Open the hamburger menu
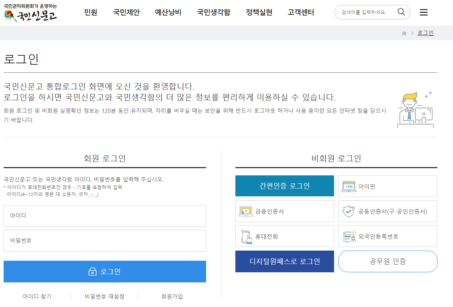The height and width of the screenshot is (307, 453). tap(423, 12)
